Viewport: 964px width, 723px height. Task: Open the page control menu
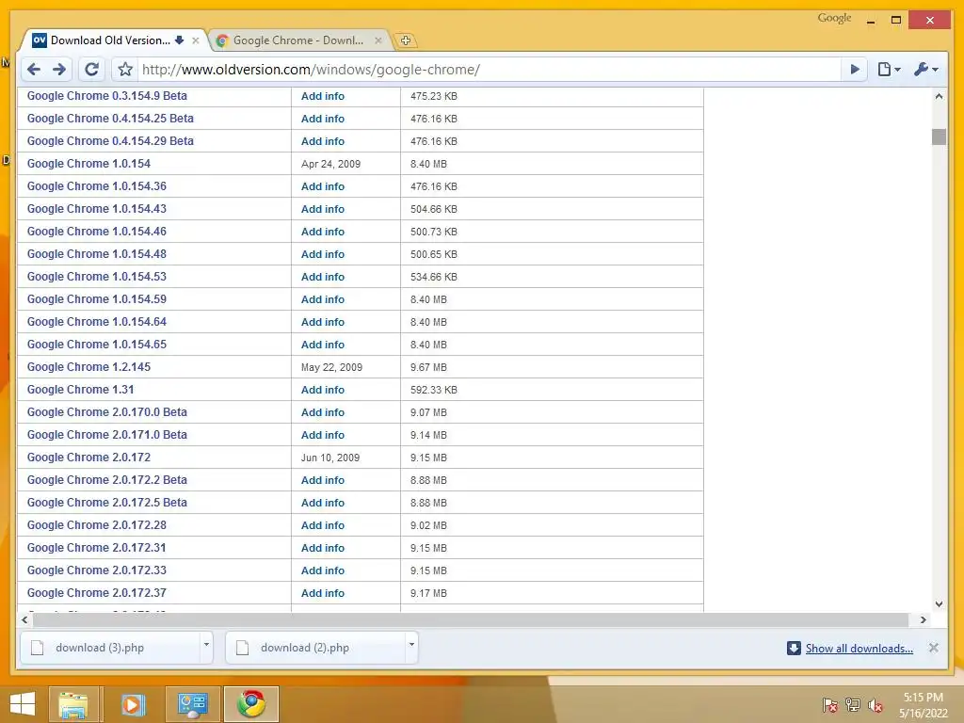tap(889, 70)
